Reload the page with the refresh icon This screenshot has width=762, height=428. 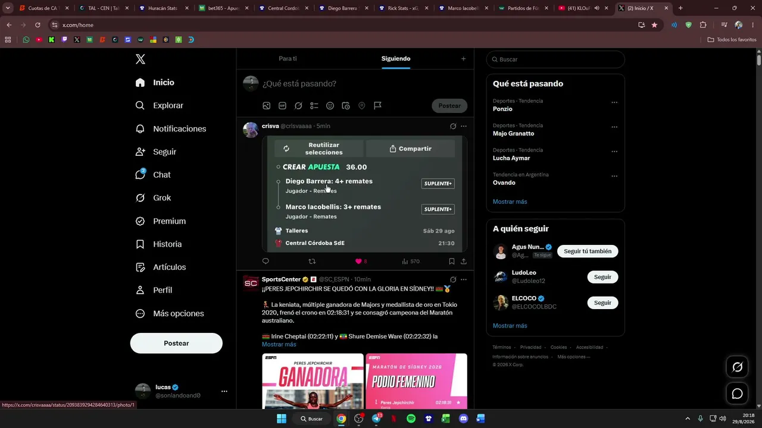(x=38, y=25)
